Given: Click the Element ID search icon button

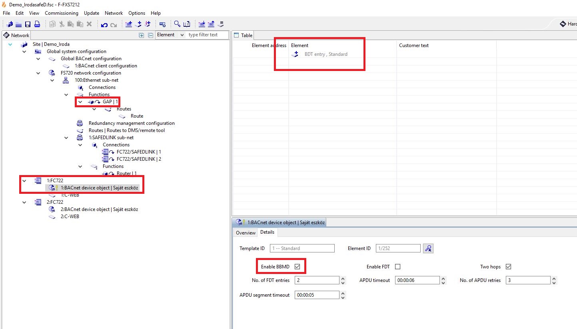Looking at the screenshot, I should click(428, 248).
